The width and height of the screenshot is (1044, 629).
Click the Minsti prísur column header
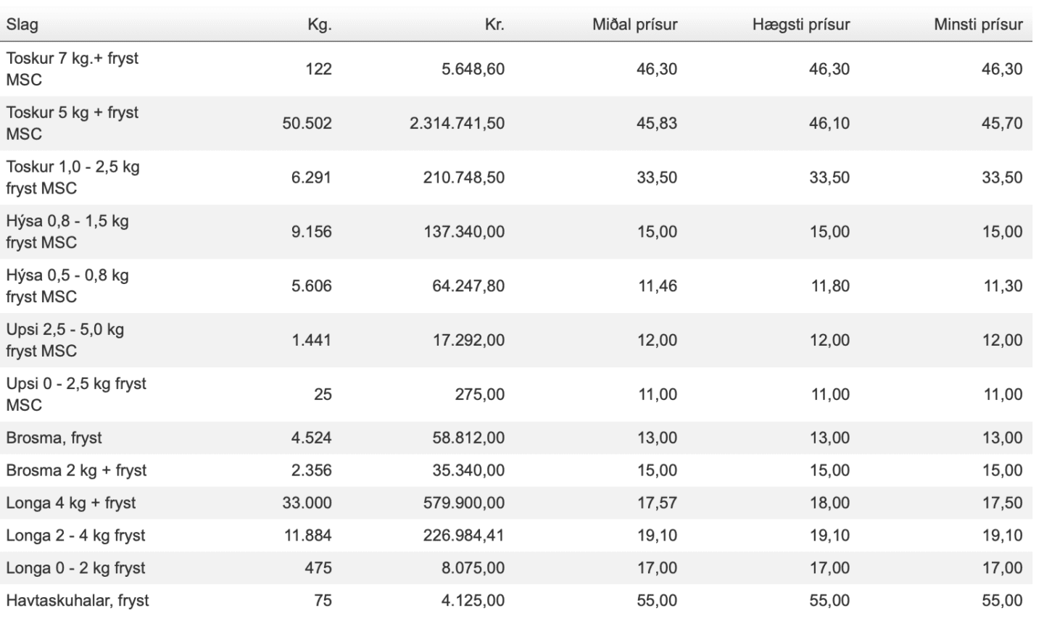[x=978, y=25]
